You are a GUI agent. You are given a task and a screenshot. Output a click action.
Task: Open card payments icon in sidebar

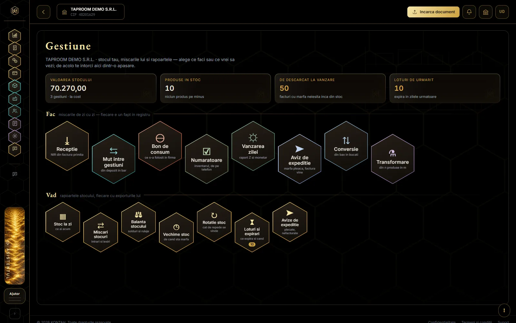coord(15,73)
